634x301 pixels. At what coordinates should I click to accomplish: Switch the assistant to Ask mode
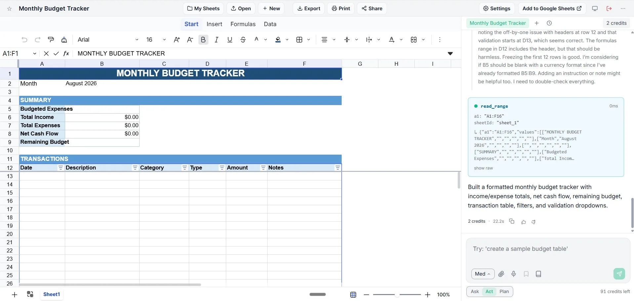(475, 291)
